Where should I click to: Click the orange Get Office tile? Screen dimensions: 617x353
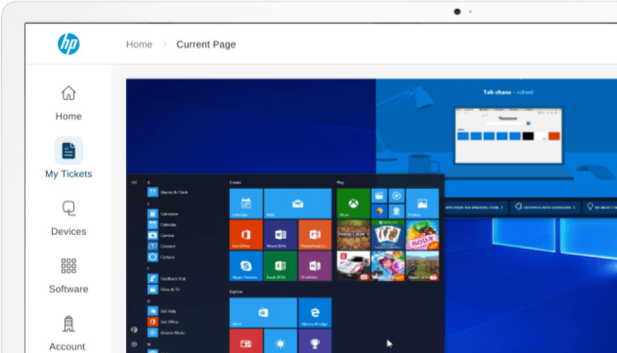246,234
